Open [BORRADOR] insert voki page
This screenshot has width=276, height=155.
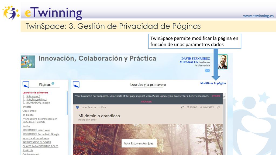click(x=36, y=130)
